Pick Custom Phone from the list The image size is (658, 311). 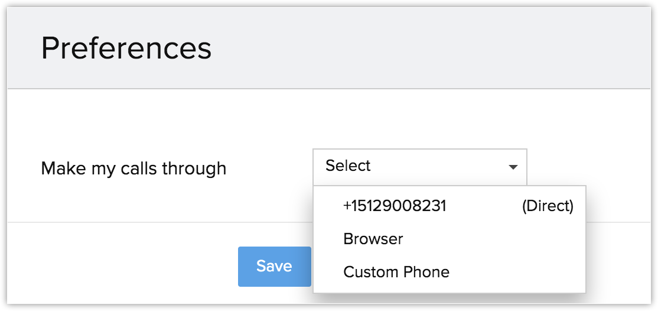pos(396,272)
